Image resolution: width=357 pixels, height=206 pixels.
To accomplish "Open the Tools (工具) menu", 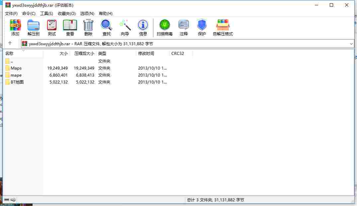I will 47,13.
